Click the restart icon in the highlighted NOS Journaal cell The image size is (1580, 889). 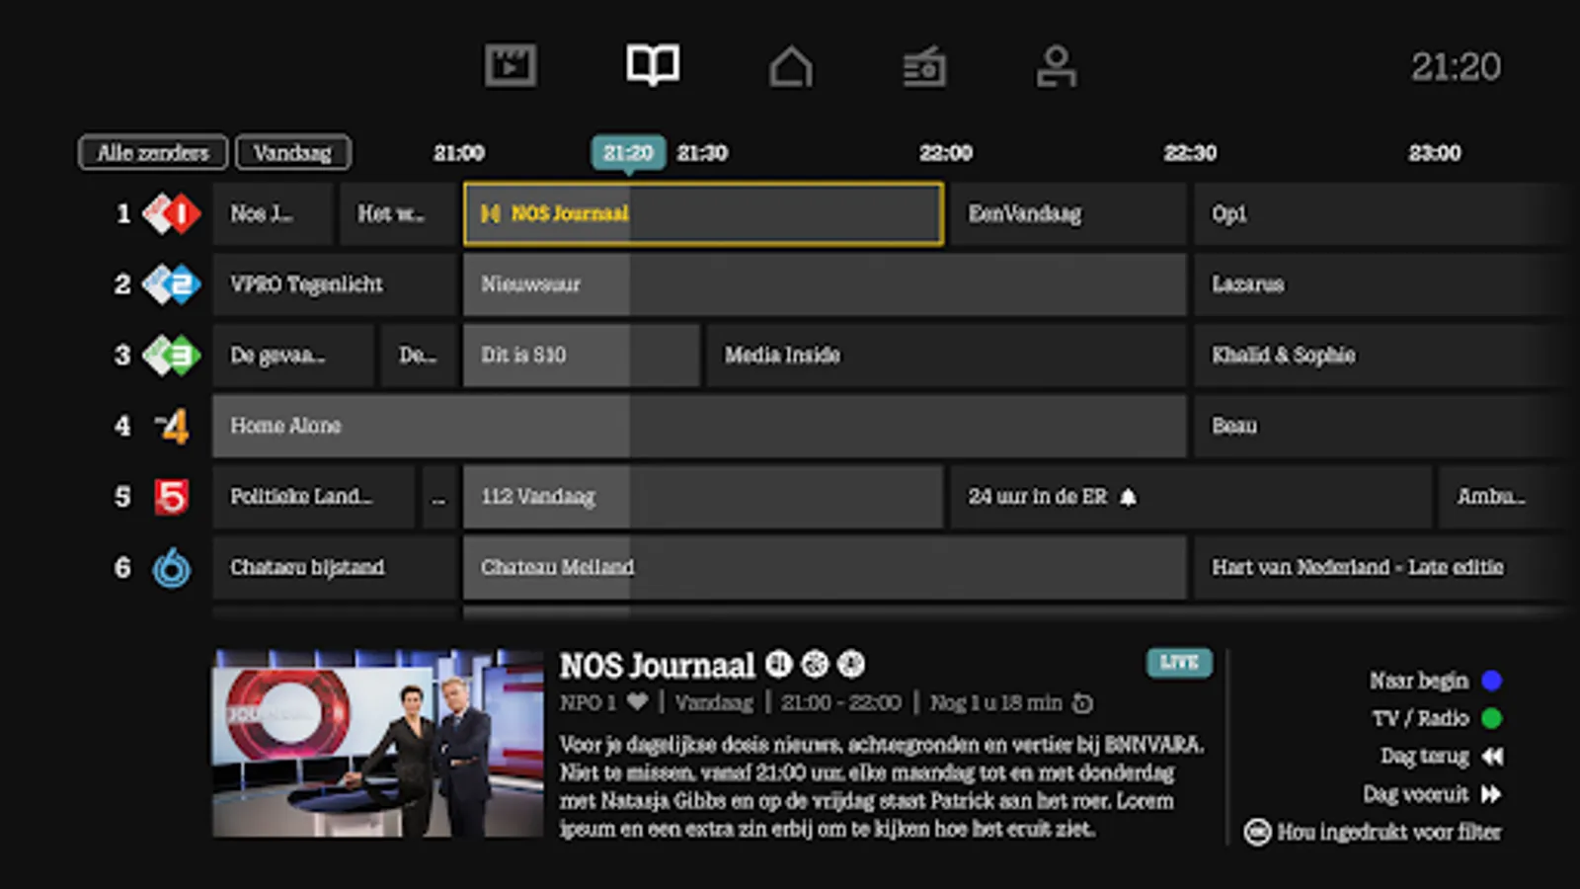[x=490, y=213]
